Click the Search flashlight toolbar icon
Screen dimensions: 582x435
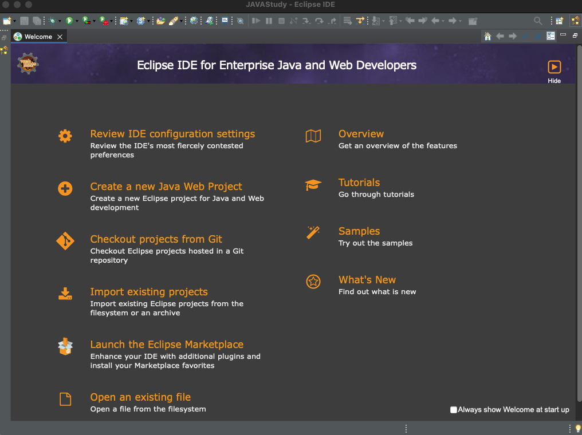[x=174, y=21]
